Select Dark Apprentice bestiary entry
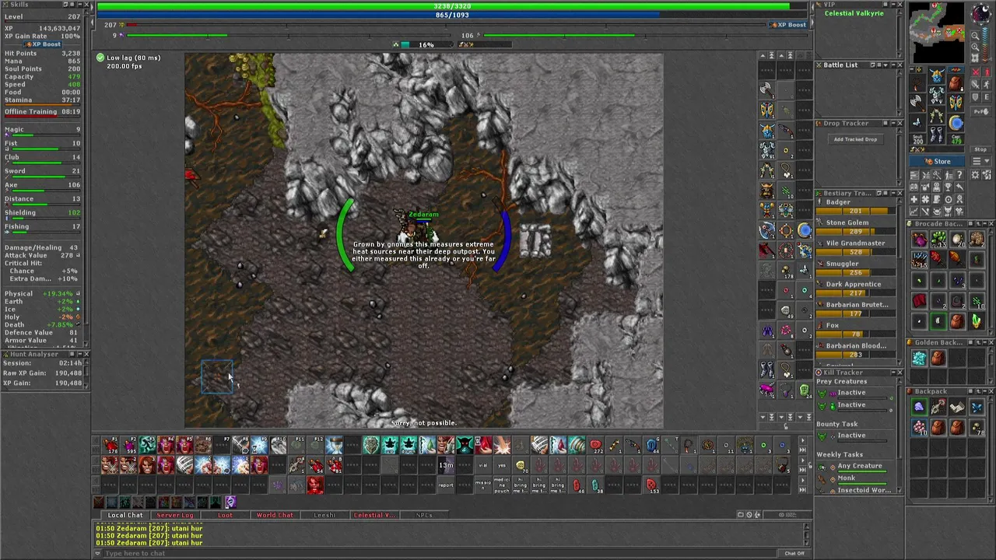This screenshot has height=560, width=996. coord(854,285)
